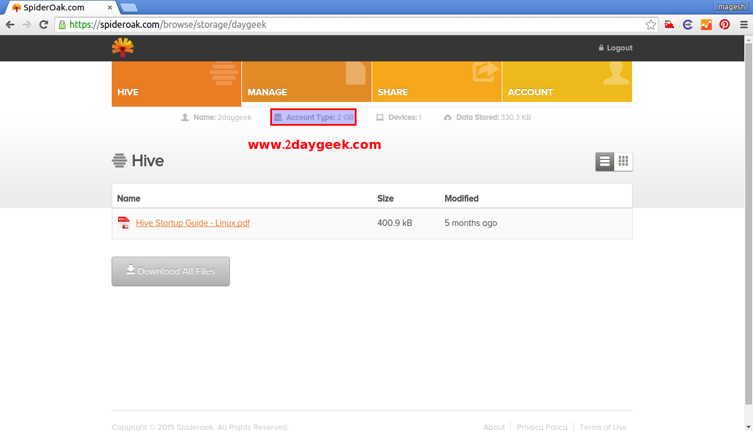
Task: Click the 400.9 kB size value
Action: (x=395, y=223)
